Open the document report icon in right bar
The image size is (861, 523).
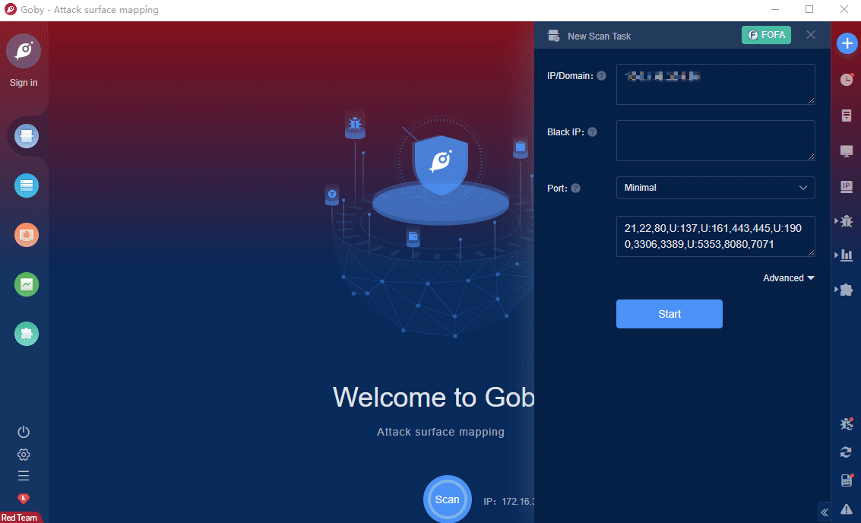(847, 116)
